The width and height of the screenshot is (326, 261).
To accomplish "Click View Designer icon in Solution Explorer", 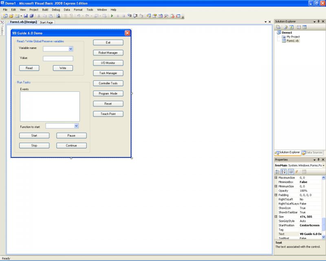I will click(x=304, y=27).
